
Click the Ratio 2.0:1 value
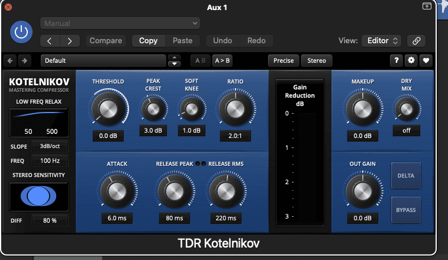(x=235, y=136)
